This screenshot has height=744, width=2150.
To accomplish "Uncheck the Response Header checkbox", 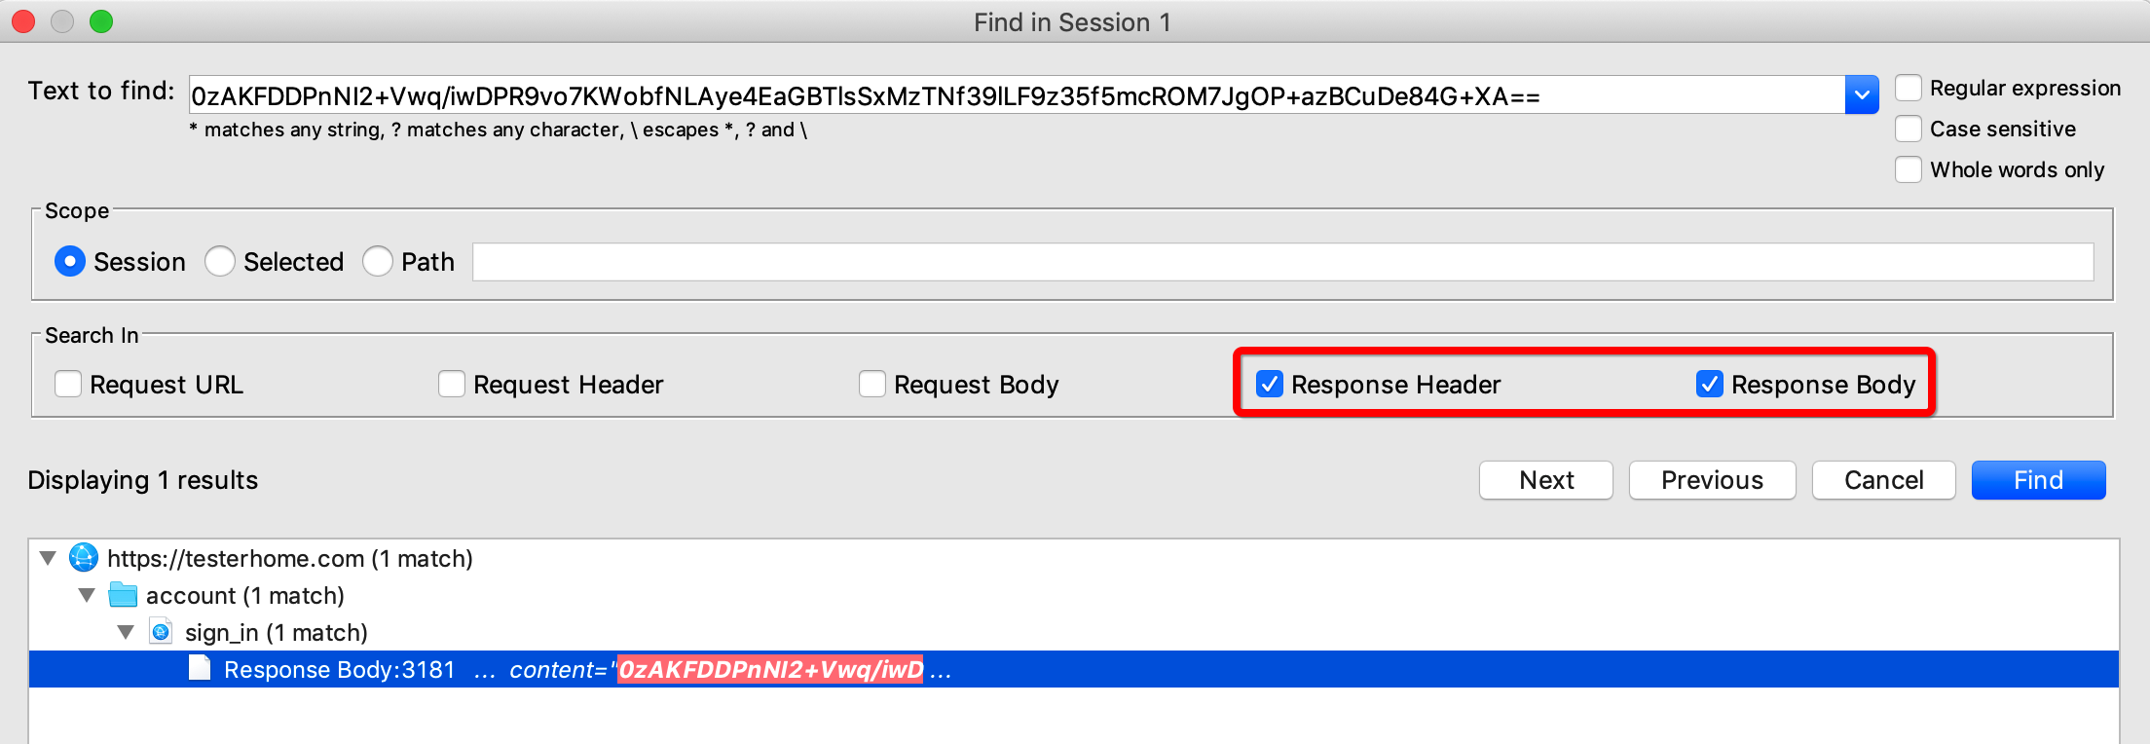I will (1270, 385).
